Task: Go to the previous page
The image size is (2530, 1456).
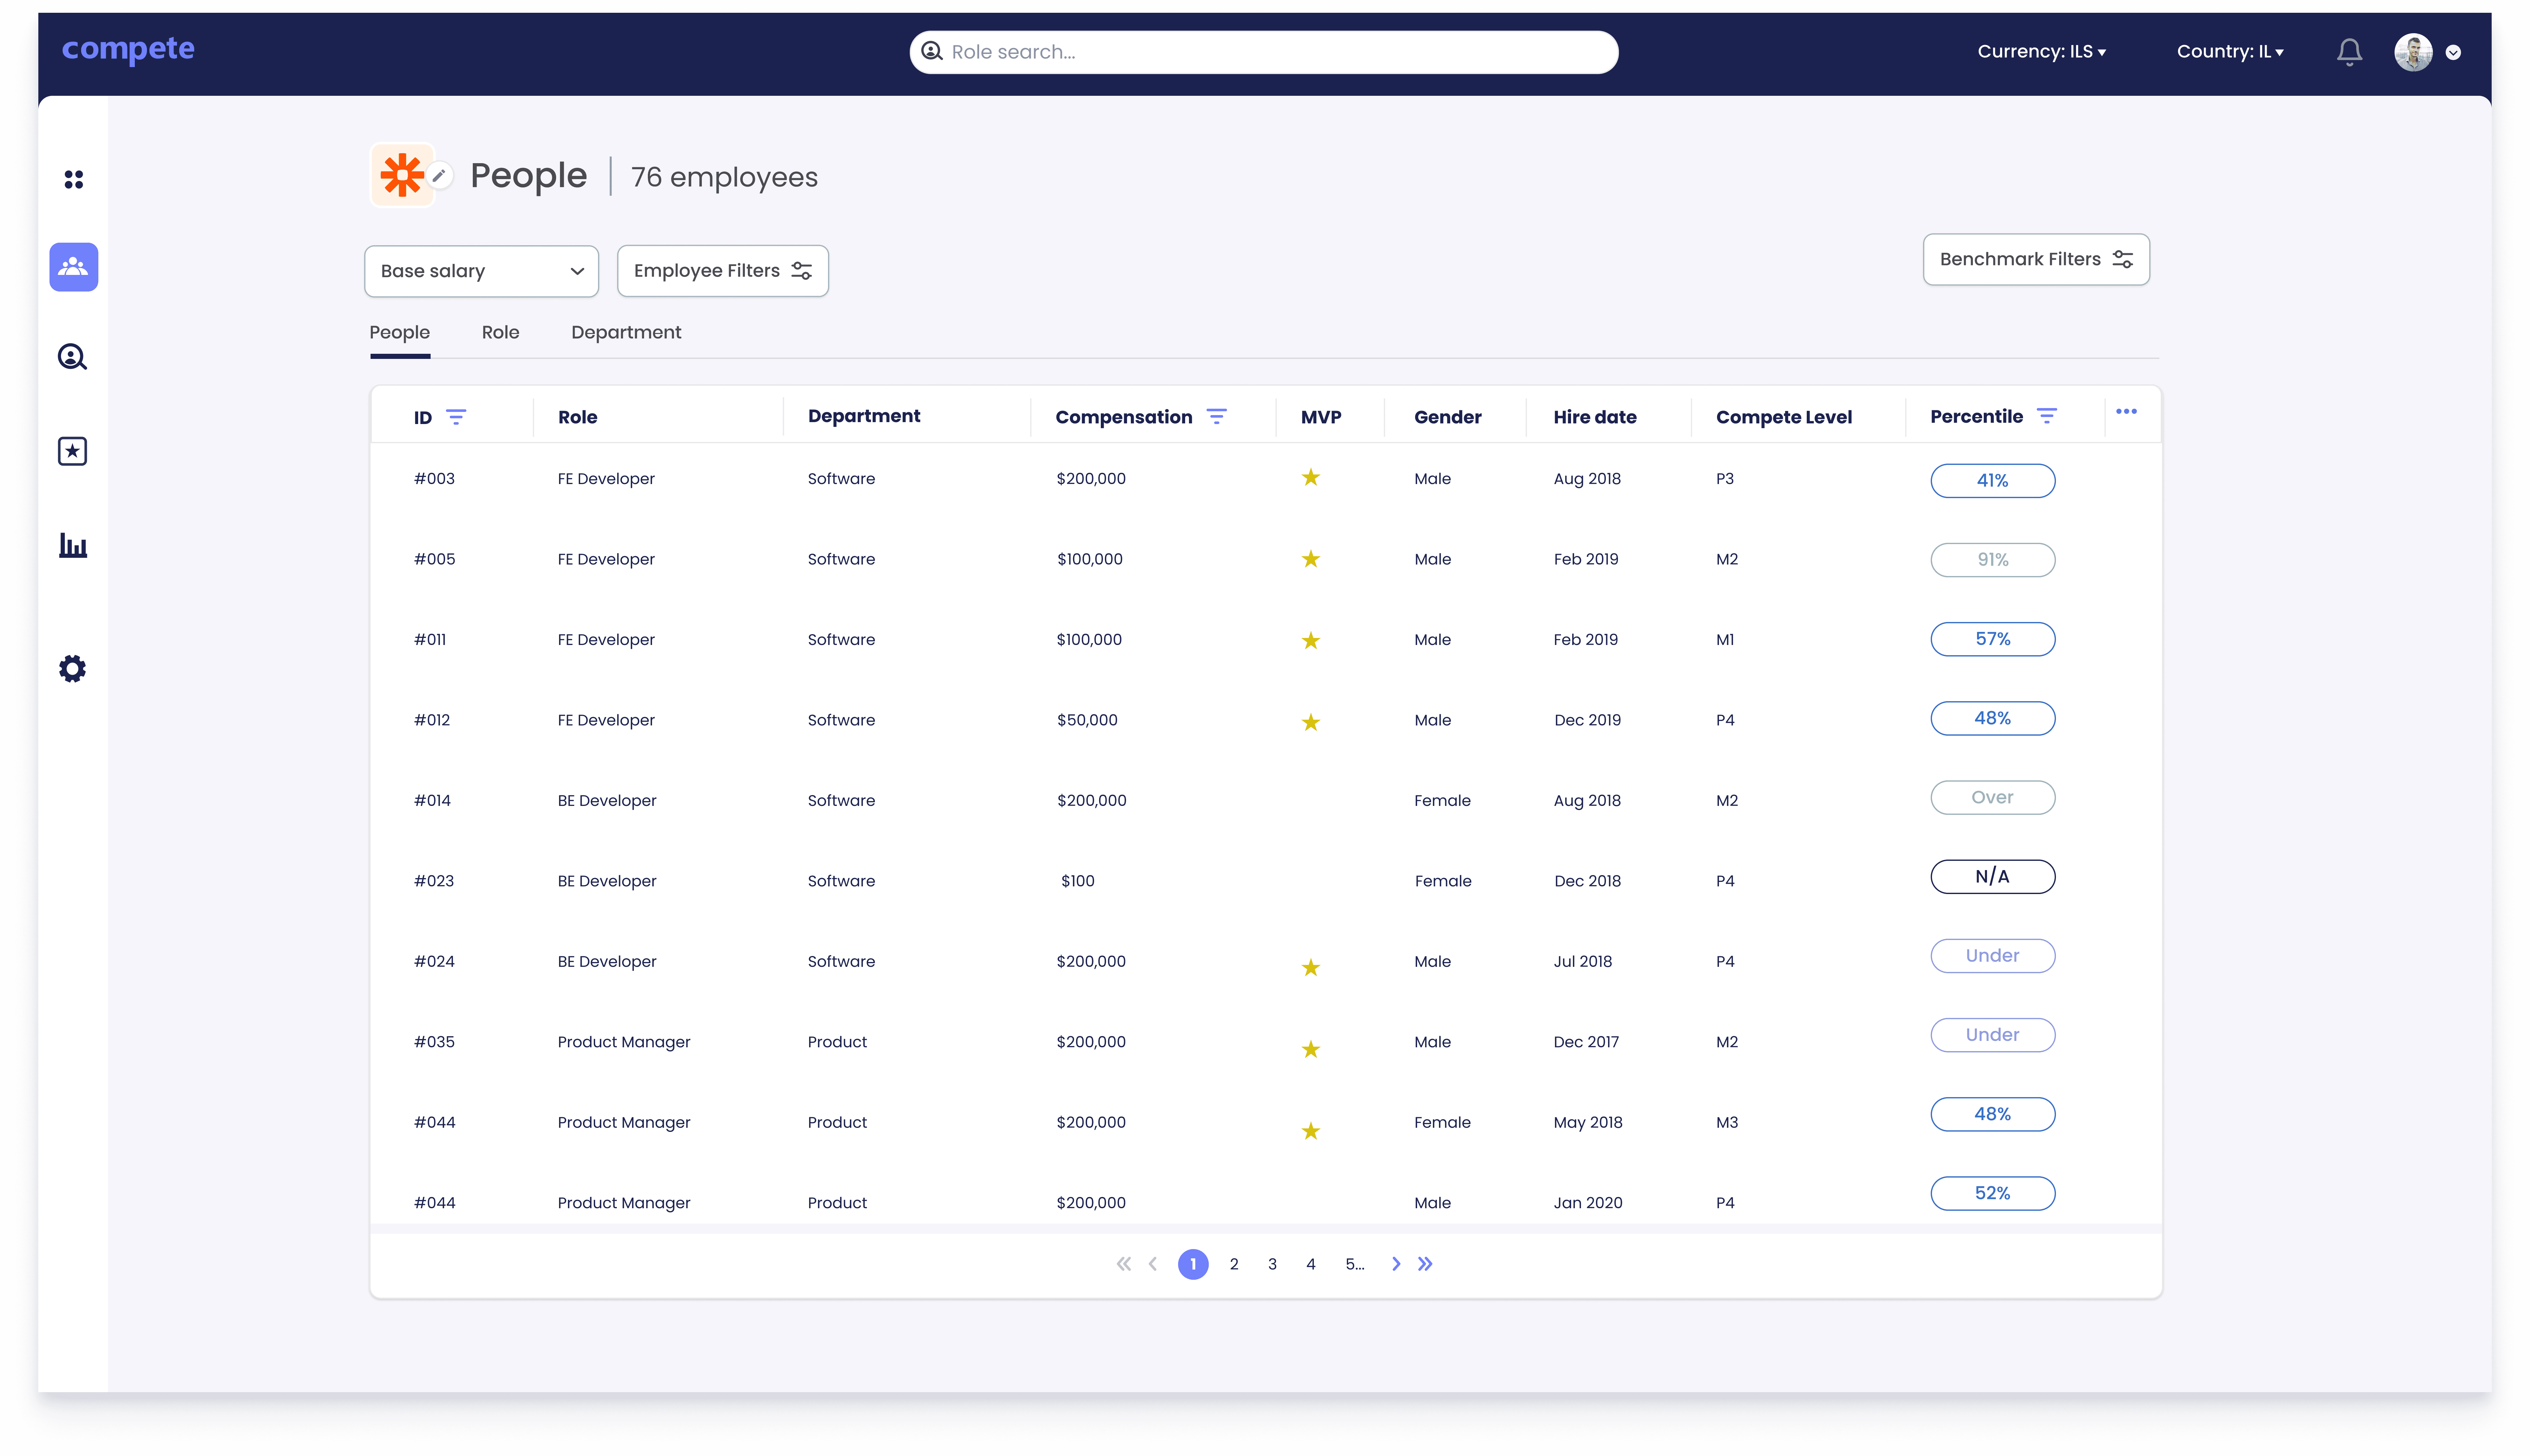Action: pos(1153,1264)
